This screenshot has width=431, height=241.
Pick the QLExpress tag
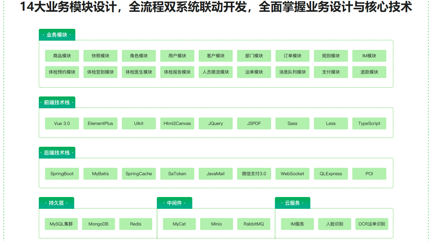(x=331, y=174)
